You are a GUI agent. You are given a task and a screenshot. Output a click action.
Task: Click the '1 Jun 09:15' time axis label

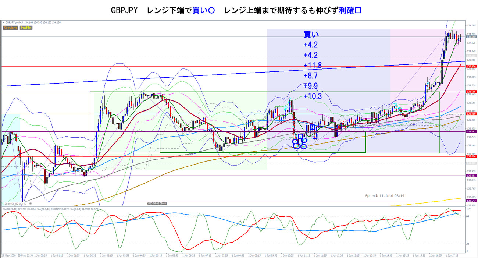pyautogui.click(x=255, y=255)
